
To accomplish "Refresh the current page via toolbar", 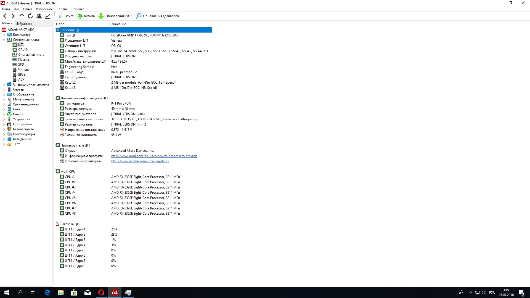I will pos(30,16).
